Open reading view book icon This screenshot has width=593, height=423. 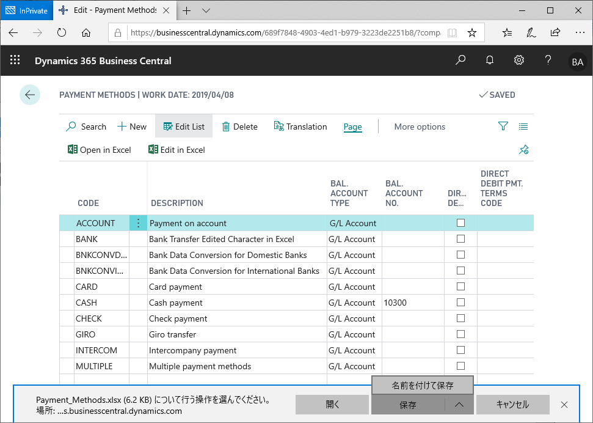pos(452,32)
